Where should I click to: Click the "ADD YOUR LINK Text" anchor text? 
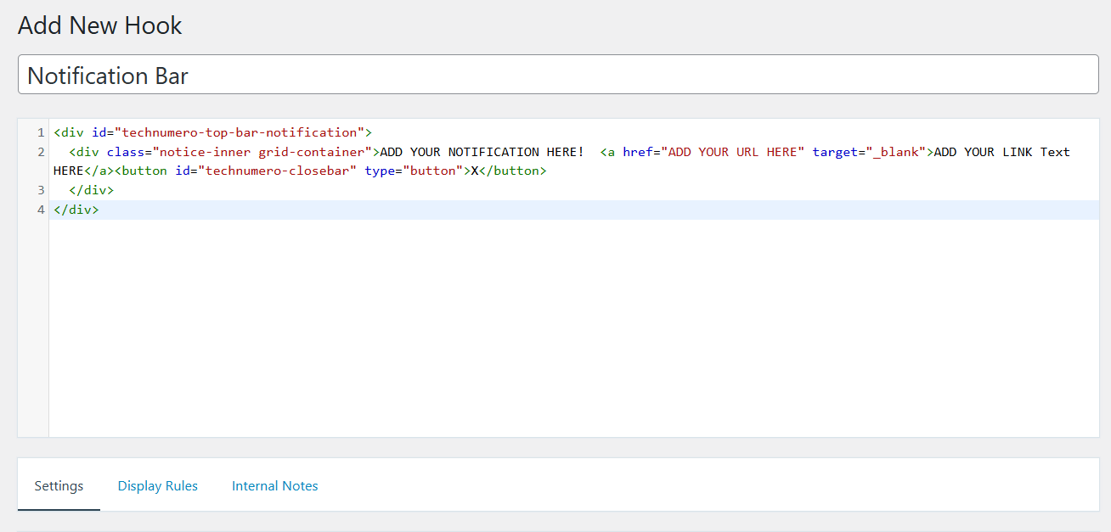tap(1001, 152)
